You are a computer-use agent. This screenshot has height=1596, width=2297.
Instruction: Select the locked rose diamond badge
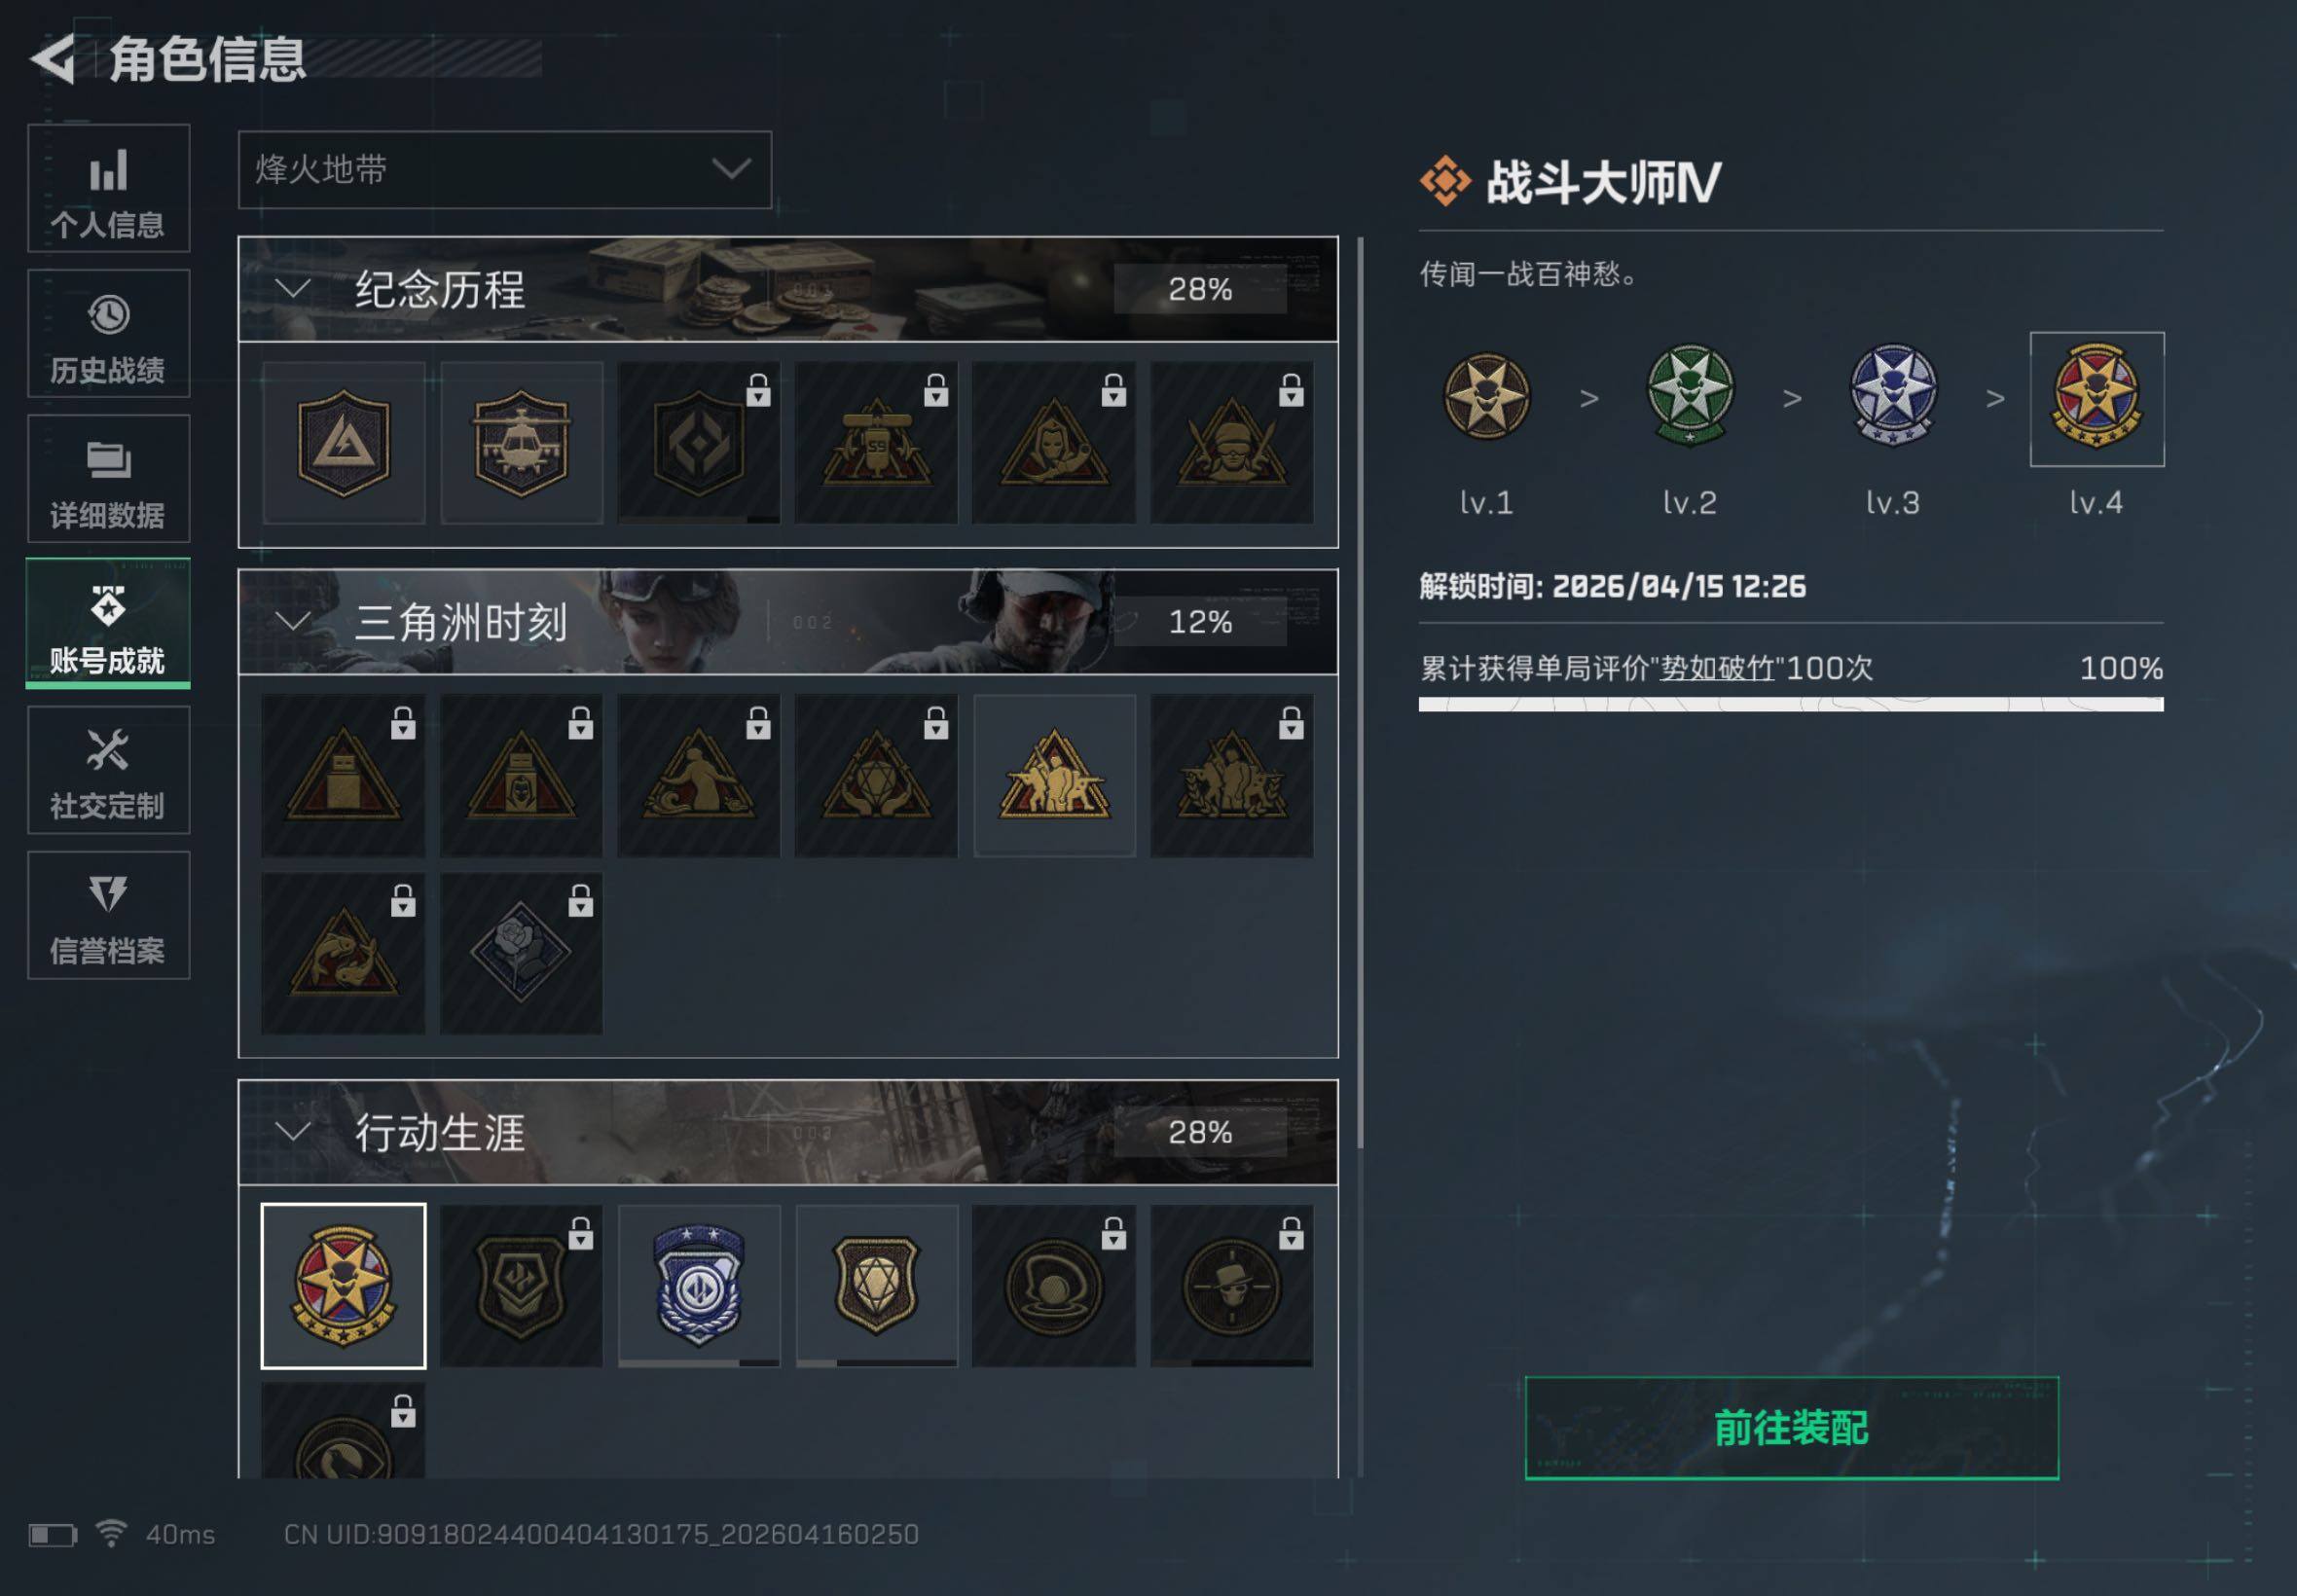(521, 954)
